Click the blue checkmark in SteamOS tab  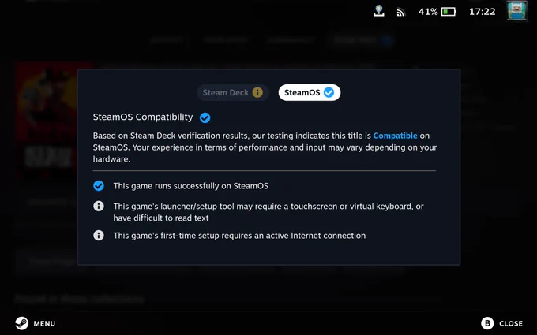[x=329, y=92]
